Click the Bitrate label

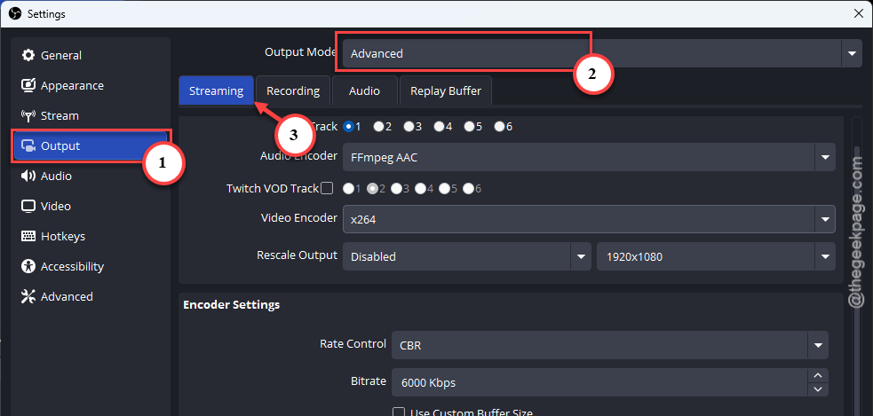[369, 381]
